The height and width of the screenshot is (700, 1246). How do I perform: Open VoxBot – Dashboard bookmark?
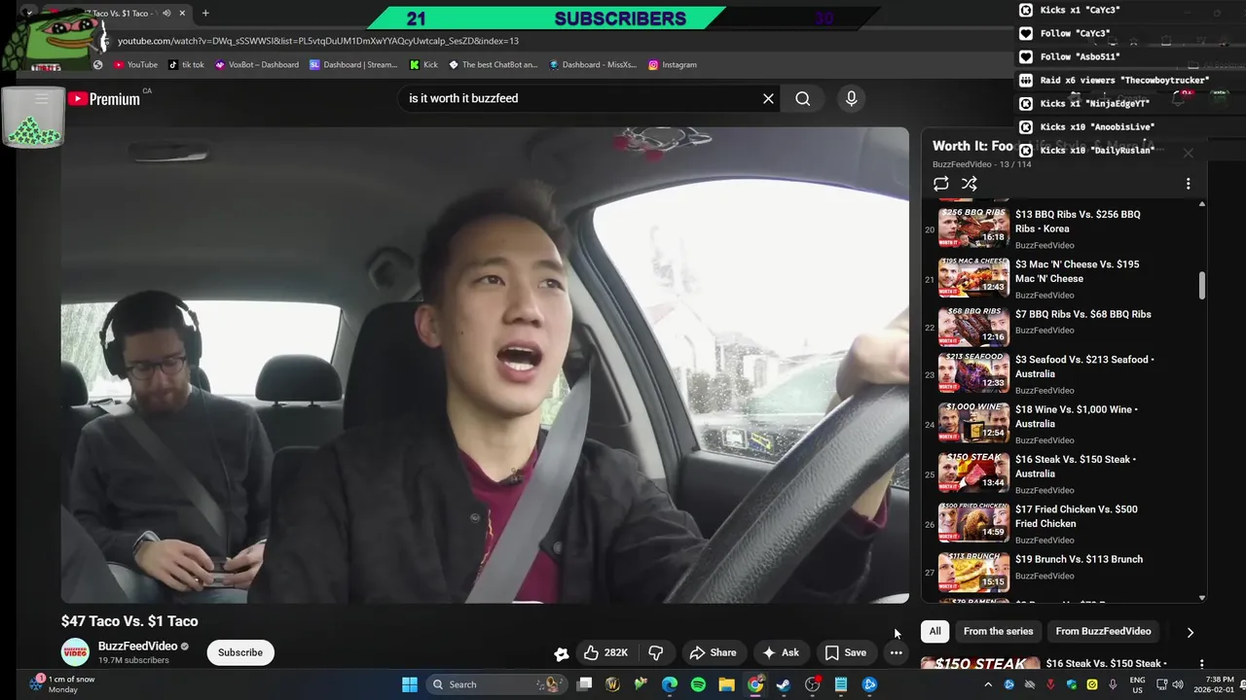[x=257, y=64]
